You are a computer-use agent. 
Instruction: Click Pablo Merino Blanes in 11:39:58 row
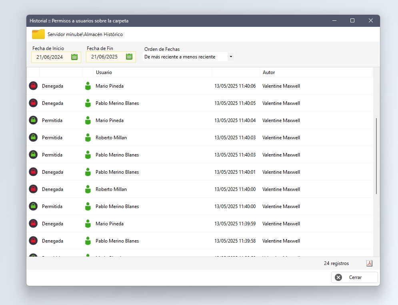pos(117,241)
